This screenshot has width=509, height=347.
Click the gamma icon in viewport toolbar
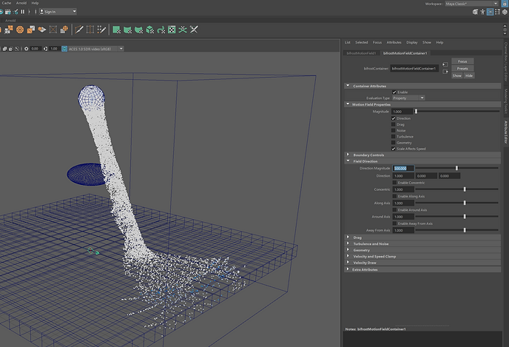point(45,49)
